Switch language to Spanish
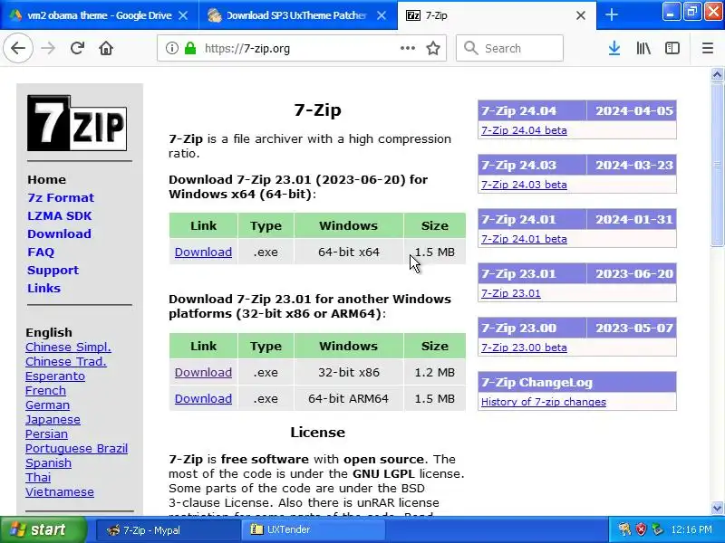 point(48,463)
